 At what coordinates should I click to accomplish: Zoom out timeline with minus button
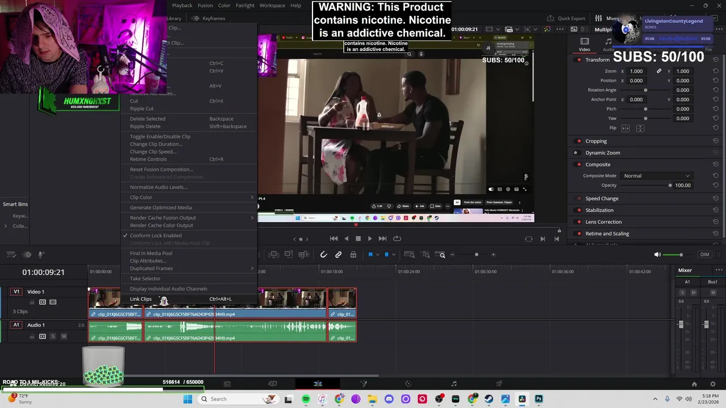[x=453, y=255]
